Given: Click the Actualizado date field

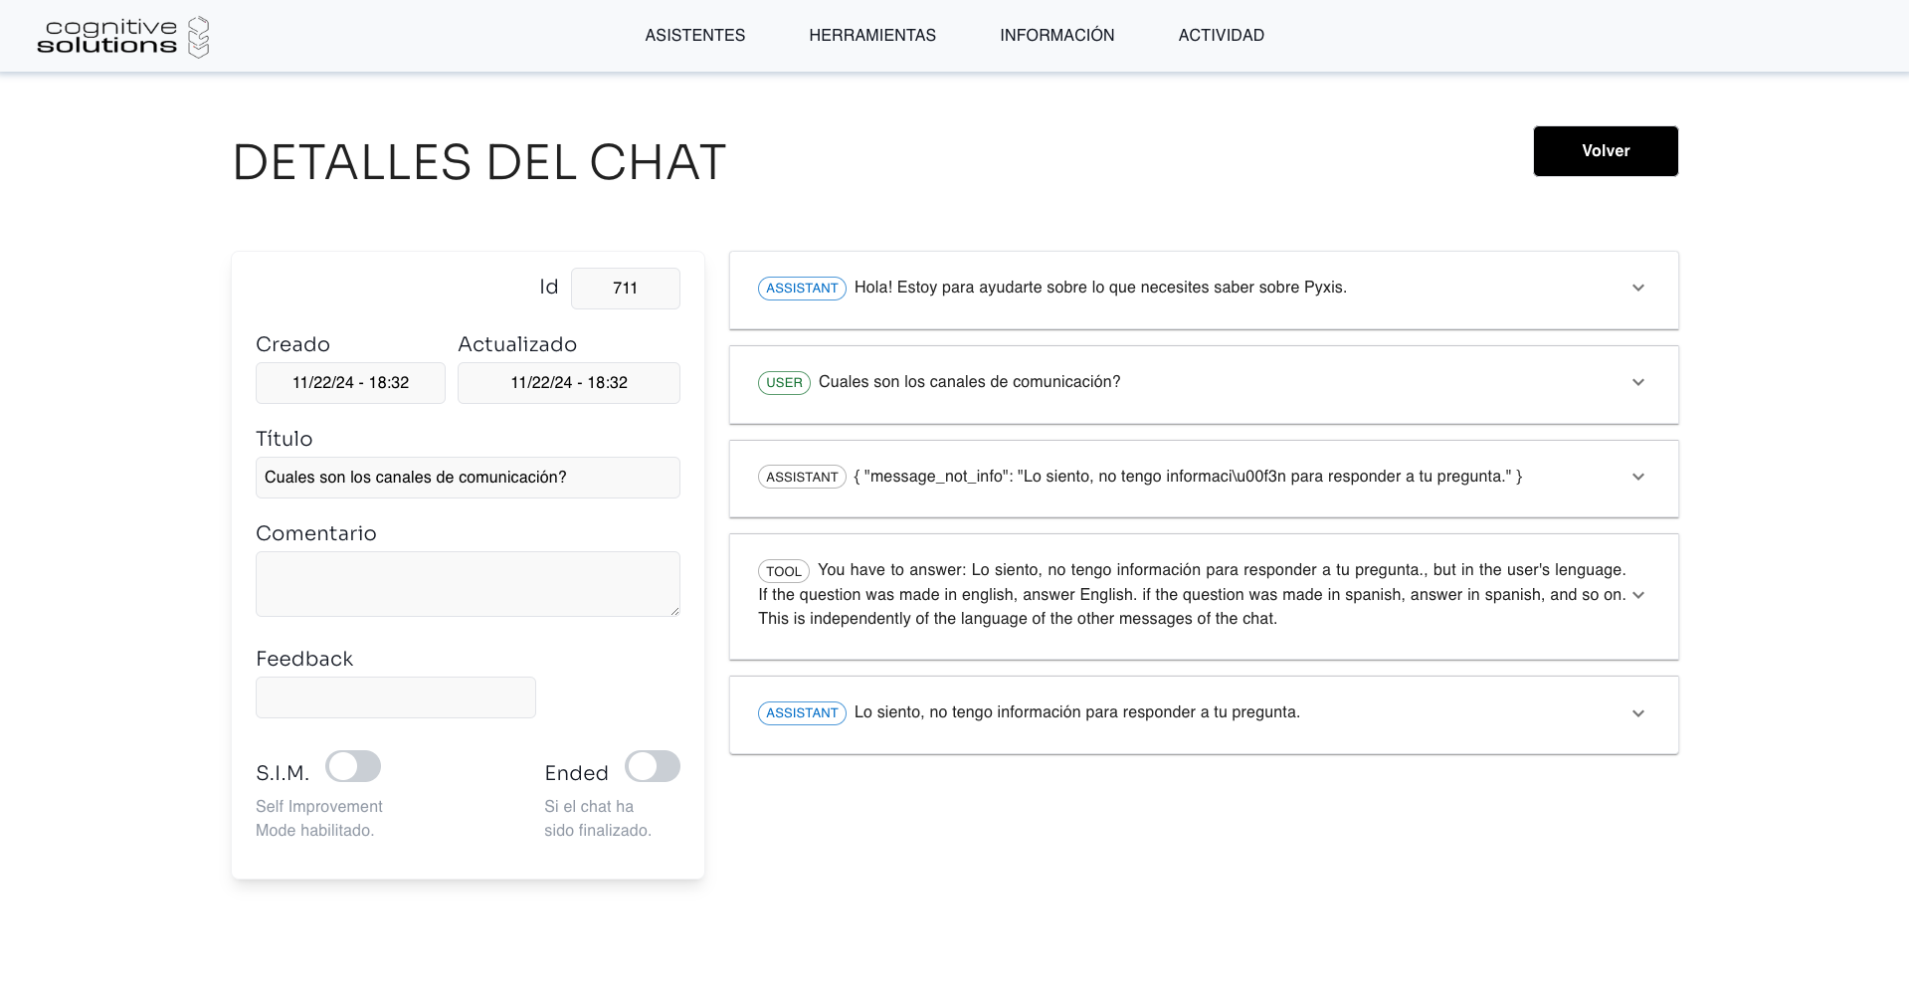Looking at the screenshot, I should click(x=568, y=383).
